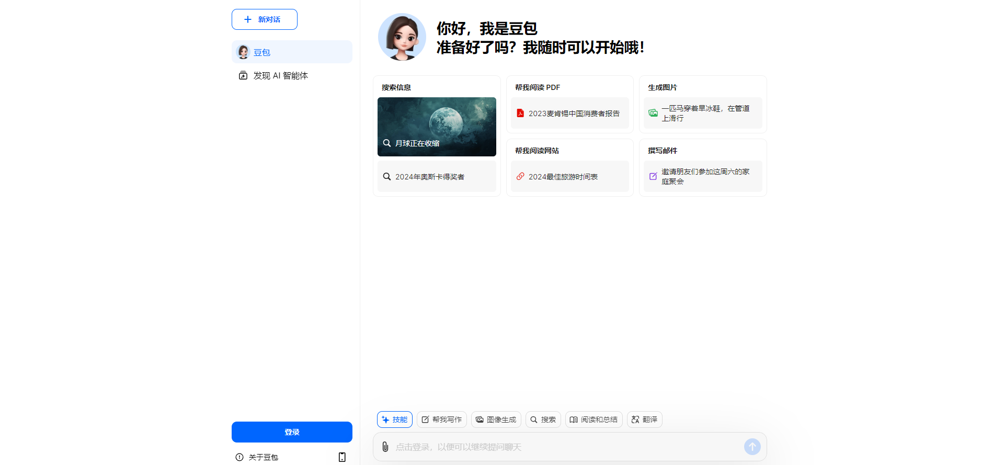This screenshot has width=1004, height=465.
Task: Click the Doubao avatar at top
Action: 402,37
